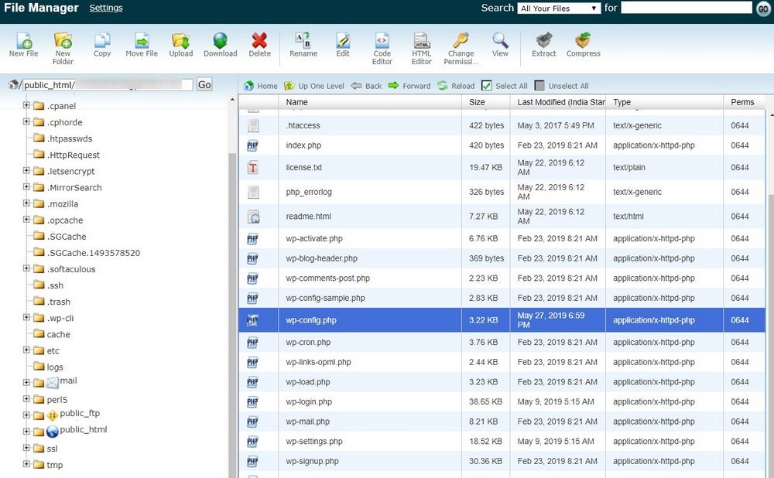Click the Back navigation button
This screenshot has width=774, height=478.
point(366,86)
